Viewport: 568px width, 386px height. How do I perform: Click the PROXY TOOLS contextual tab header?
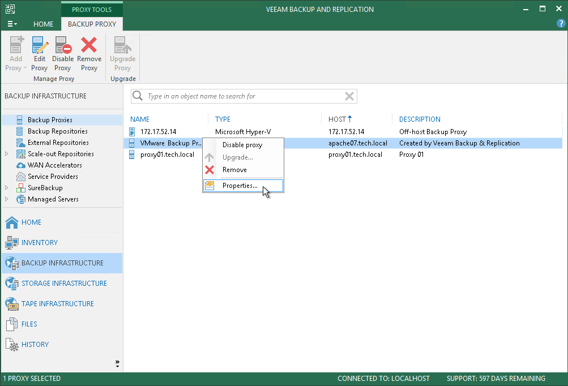[92, 10]
